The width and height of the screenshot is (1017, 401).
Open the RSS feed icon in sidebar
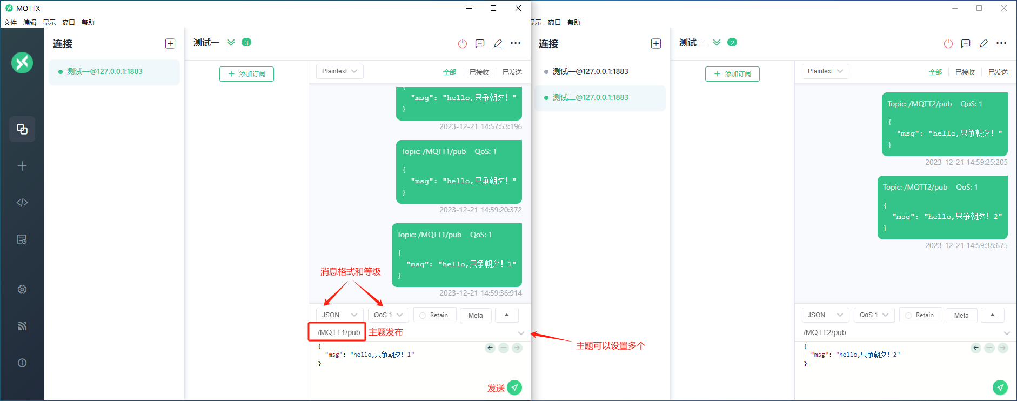point(22,326)
